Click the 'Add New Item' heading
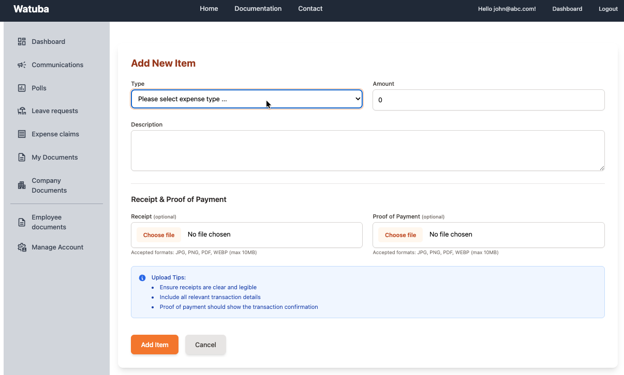 click(x=163, y=64)
